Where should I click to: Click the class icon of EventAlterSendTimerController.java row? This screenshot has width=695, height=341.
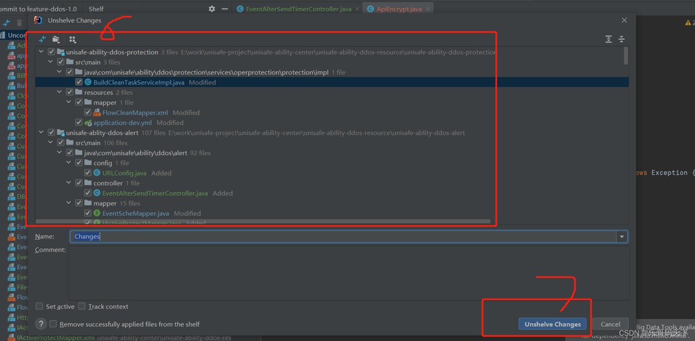click(97, 193)
